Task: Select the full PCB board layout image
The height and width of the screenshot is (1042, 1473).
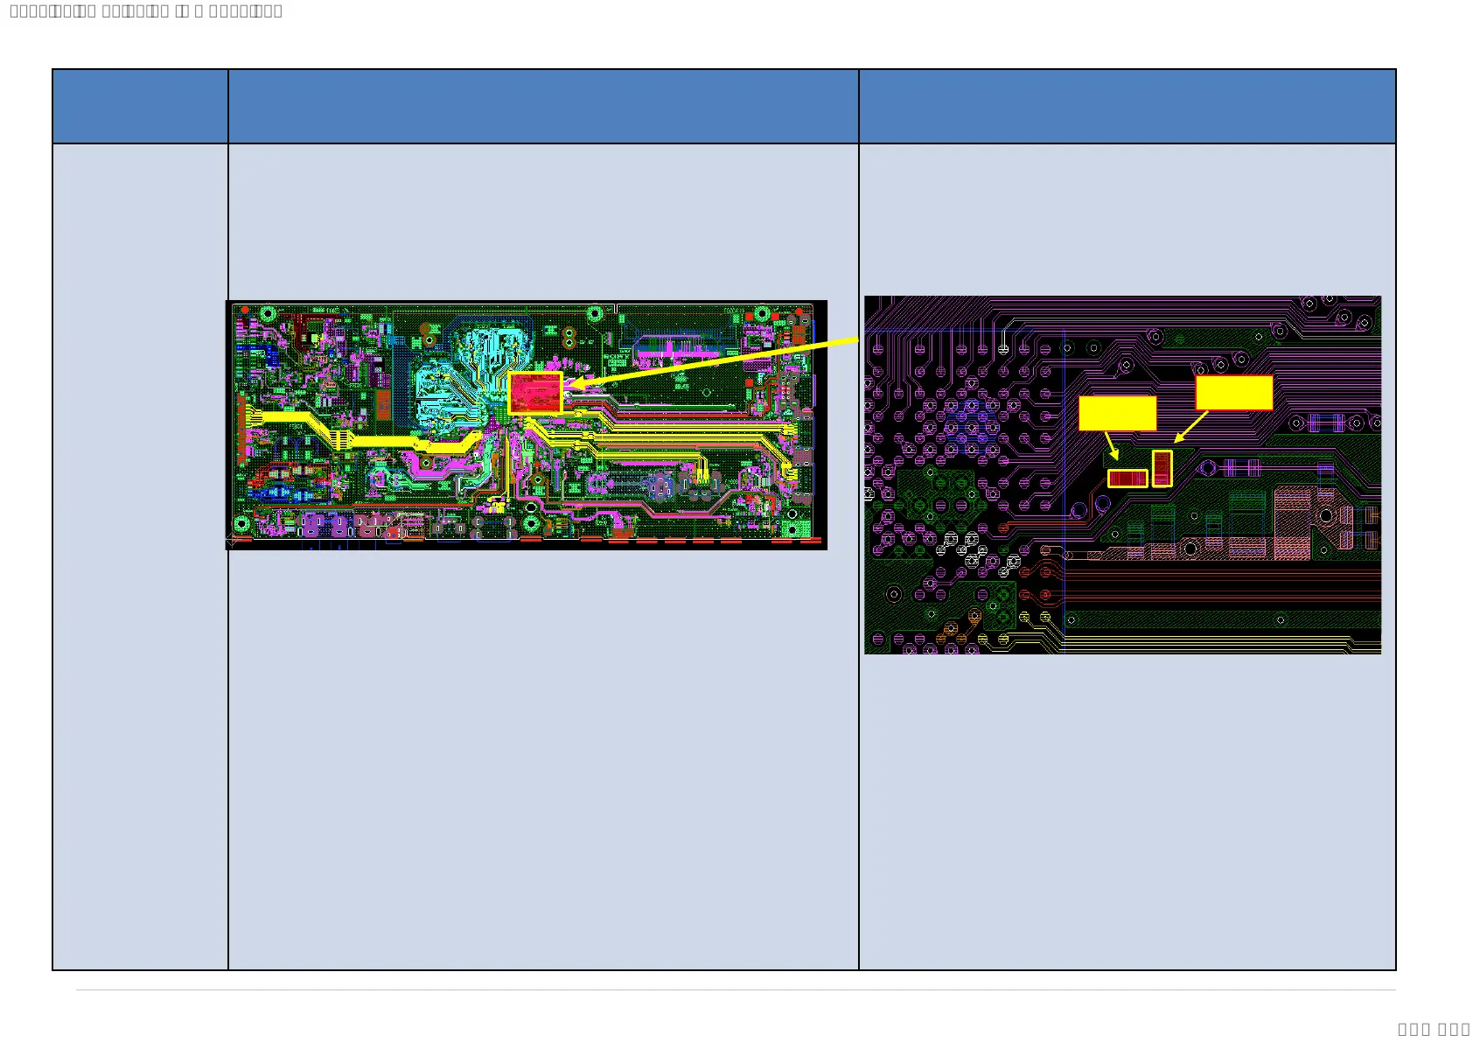Action: pyautogui.click(x=527, y=425)
